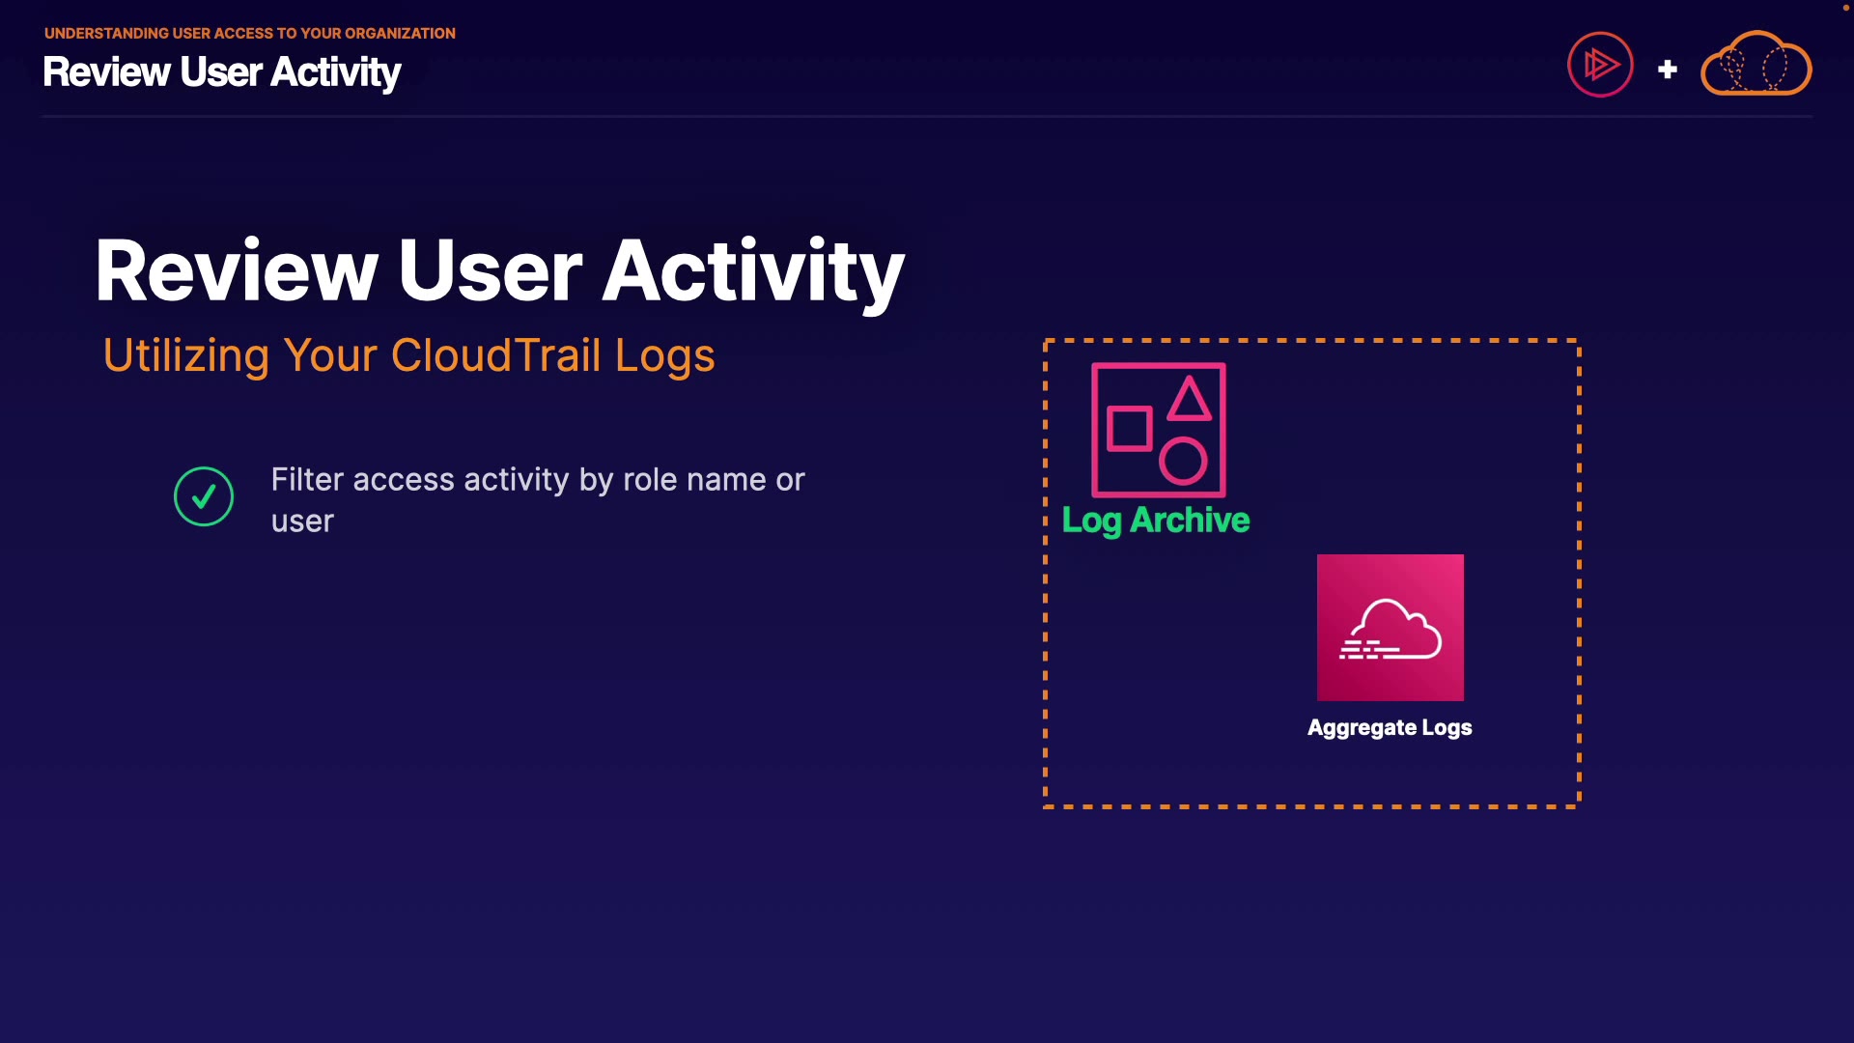The image size is (1854, 1043).
Task: Click the large Review User Activity heading
Action: point(499,271)
